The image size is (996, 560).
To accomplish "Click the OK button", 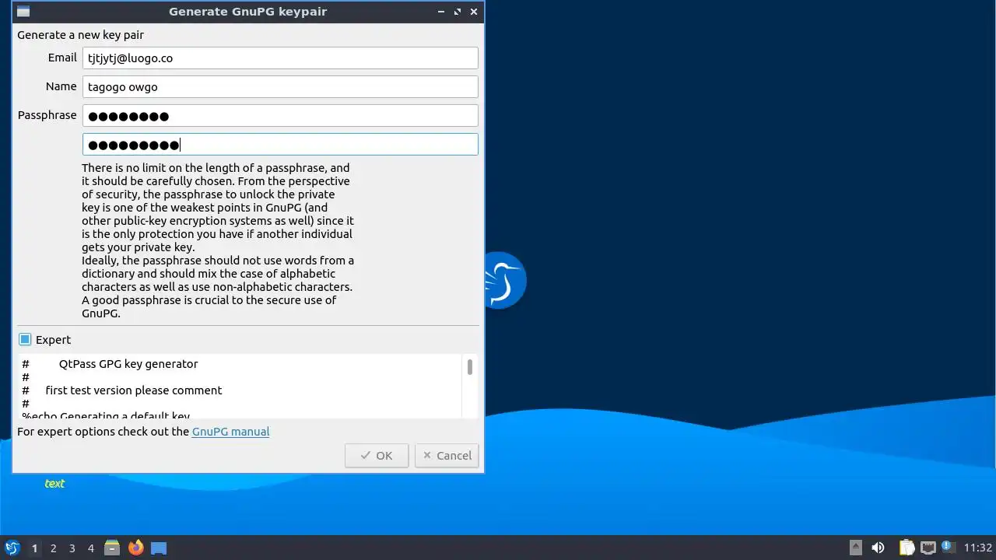I will point(377,456).
